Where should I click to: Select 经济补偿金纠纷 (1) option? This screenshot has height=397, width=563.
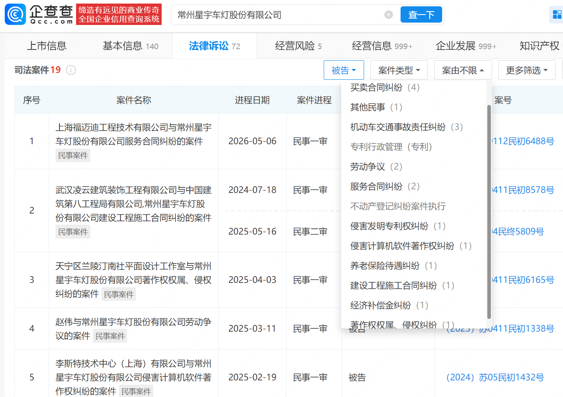point(389,305)
